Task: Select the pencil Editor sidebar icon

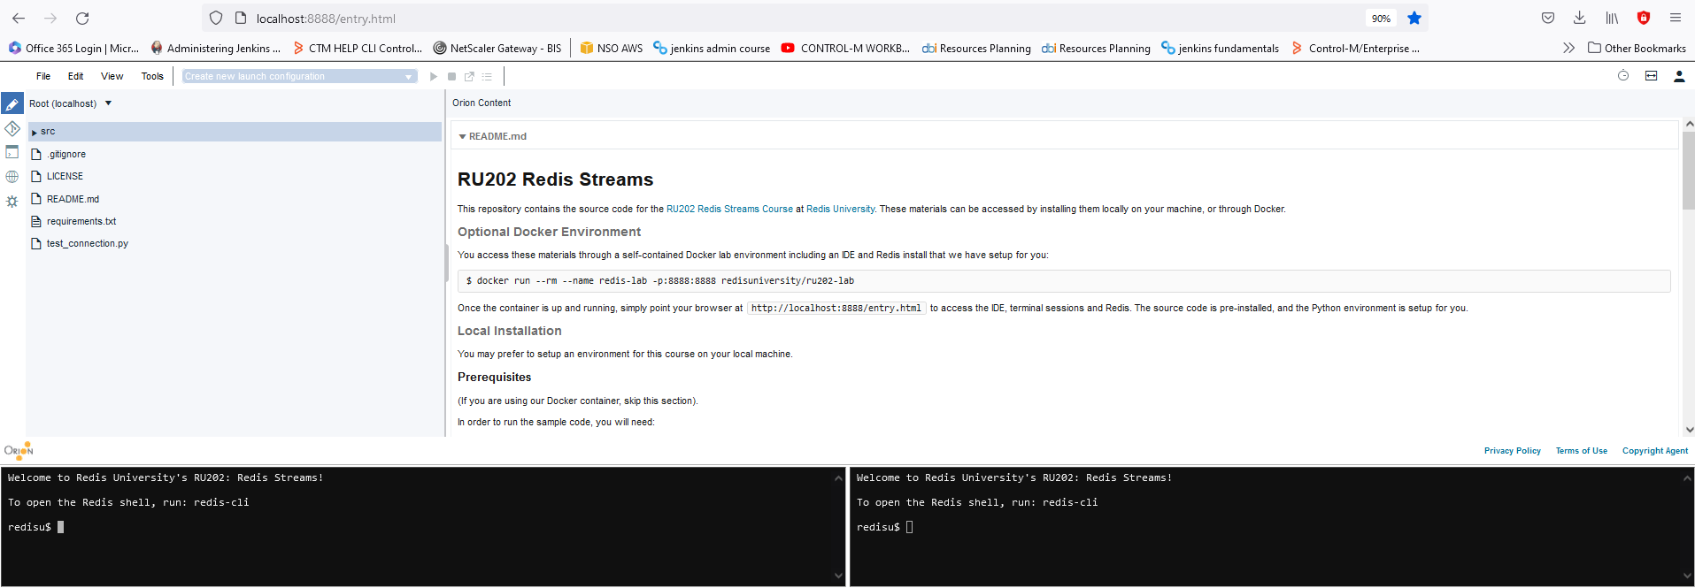Action: [x=12, y=104]
